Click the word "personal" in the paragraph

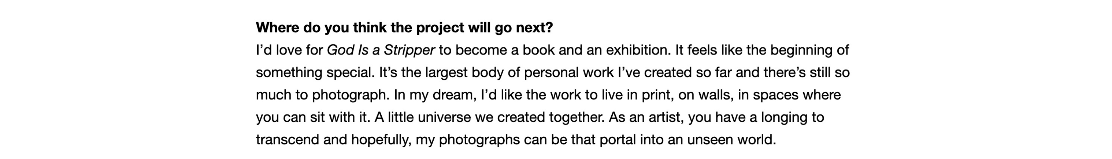551,72
